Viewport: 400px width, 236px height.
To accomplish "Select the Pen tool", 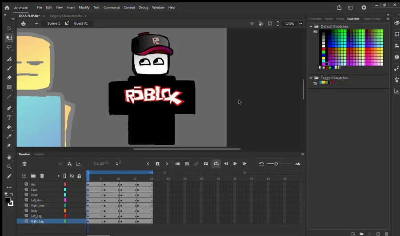I will 9,108.
